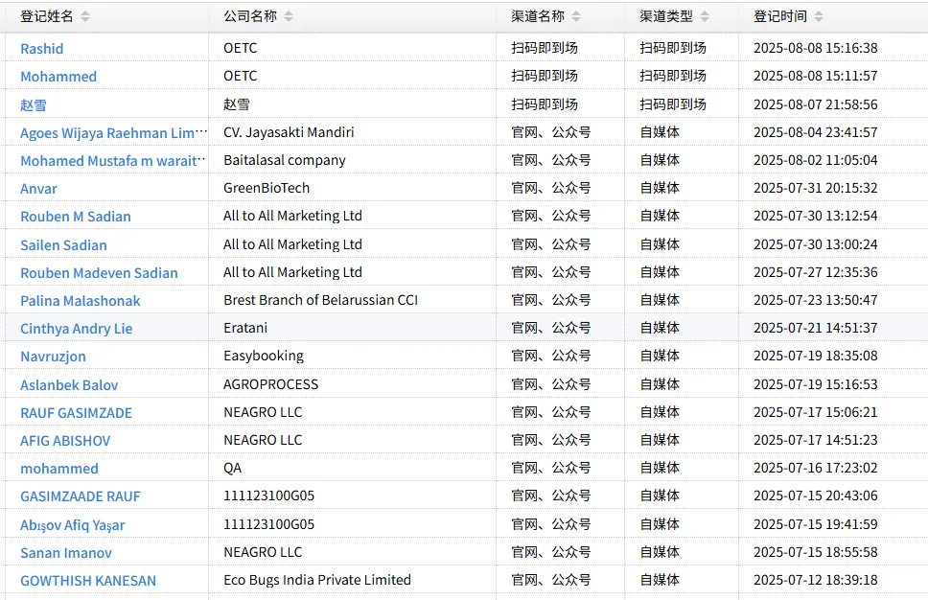Open RAUF GASIMZADE link

76,412
